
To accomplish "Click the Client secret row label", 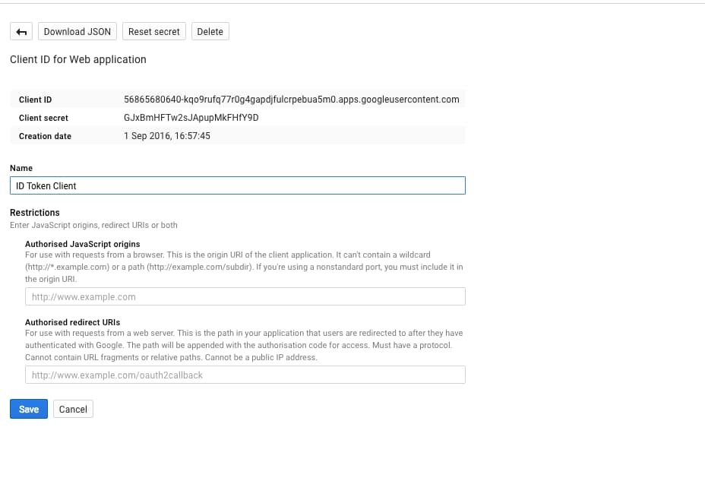I will pyautogui.click(x=43, y=118).
